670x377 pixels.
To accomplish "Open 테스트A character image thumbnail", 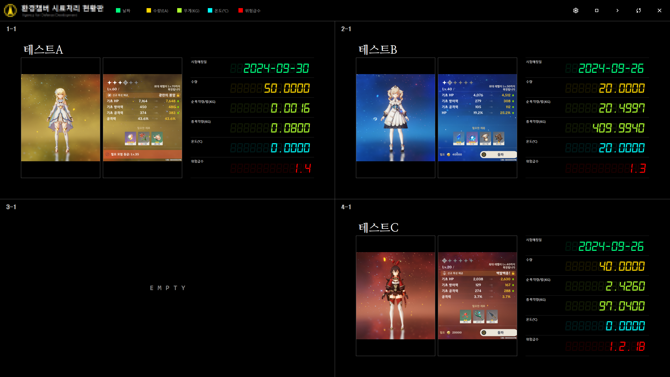I will tap(60, 118).
